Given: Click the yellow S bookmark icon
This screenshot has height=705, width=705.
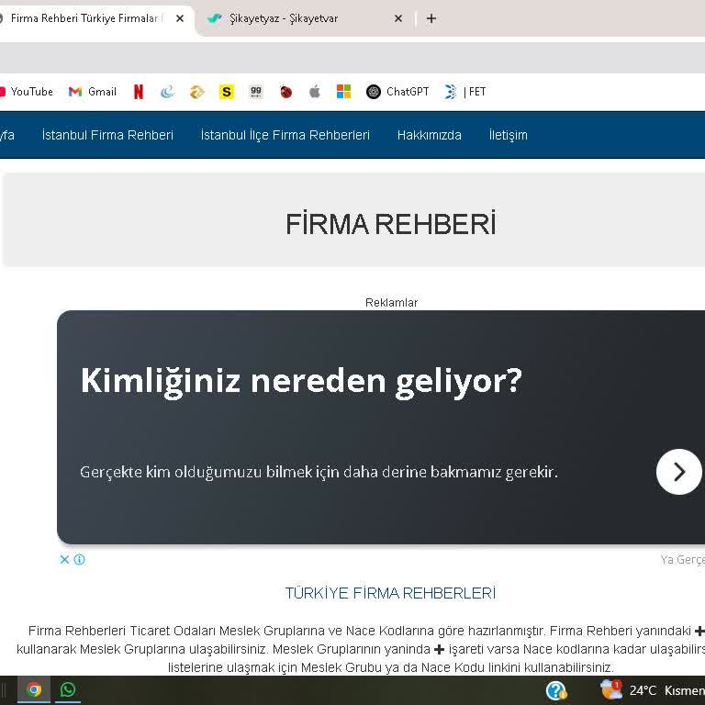Looking at the screenshot, I should (227, 92).
